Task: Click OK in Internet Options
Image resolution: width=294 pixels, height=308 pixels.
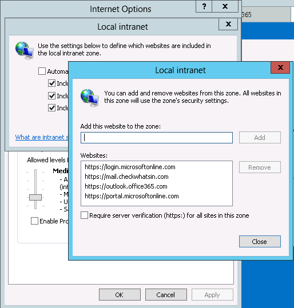Action: pyautogui.click(x=120, y=295)
